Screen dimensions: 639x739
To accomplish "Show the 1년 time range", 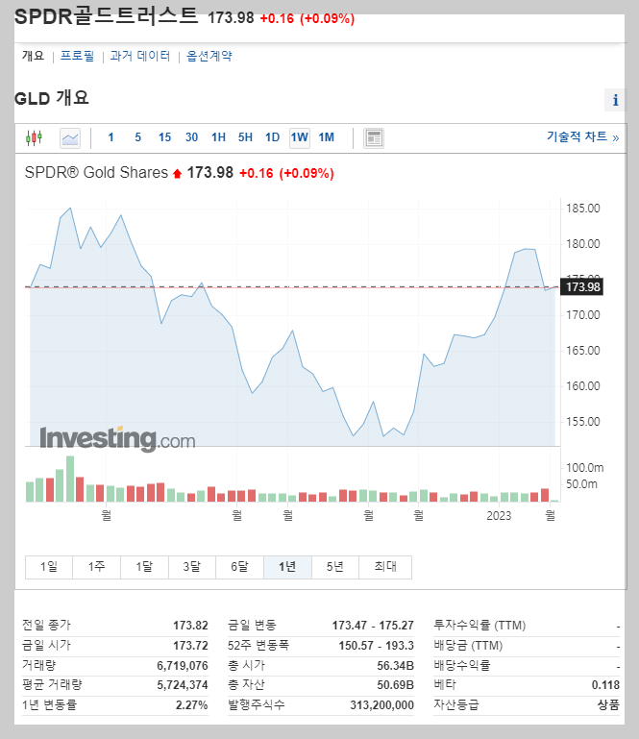I will click(287, 567).
